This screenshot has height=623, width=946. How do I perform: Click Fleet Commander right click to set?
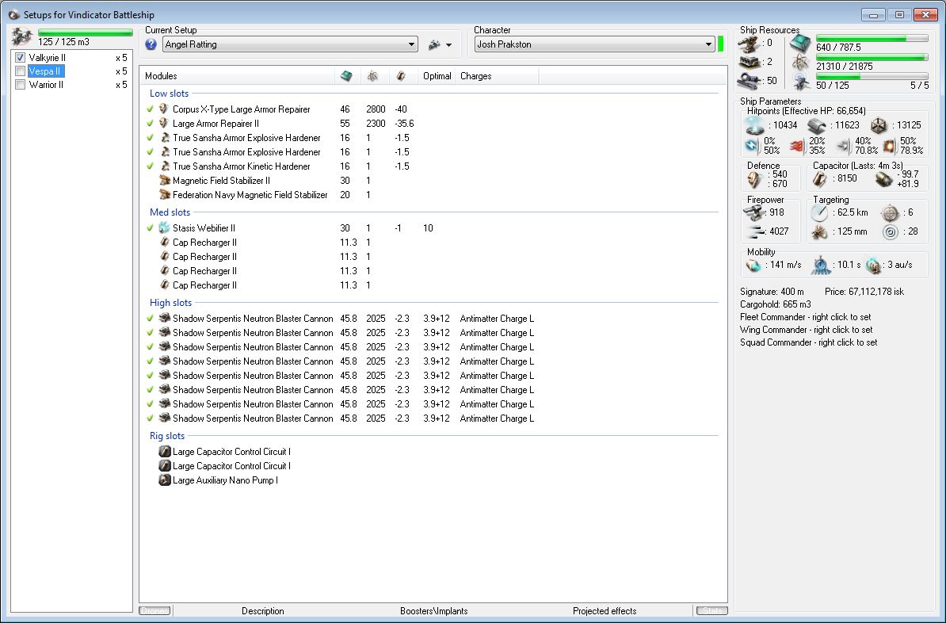806,317
